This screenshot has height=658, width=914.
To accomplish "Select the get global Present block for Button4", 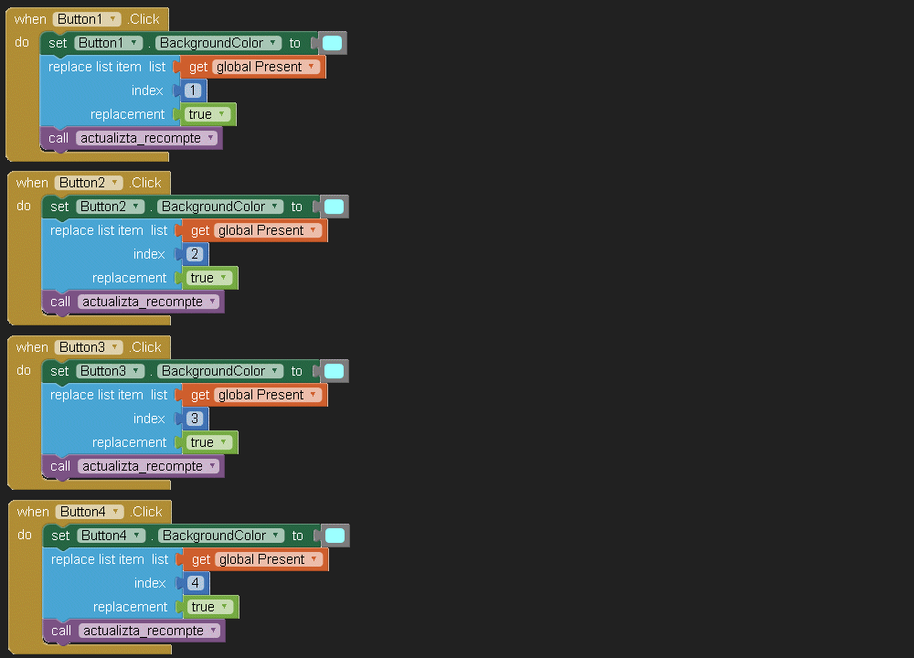I will pyautogui.click(x=200, y=559).
